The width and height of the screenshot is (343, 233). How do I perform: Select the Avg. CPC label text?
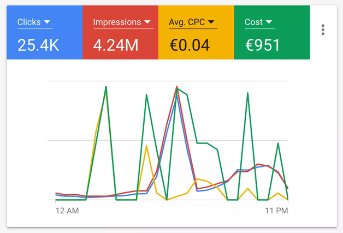tap(187, 22)
